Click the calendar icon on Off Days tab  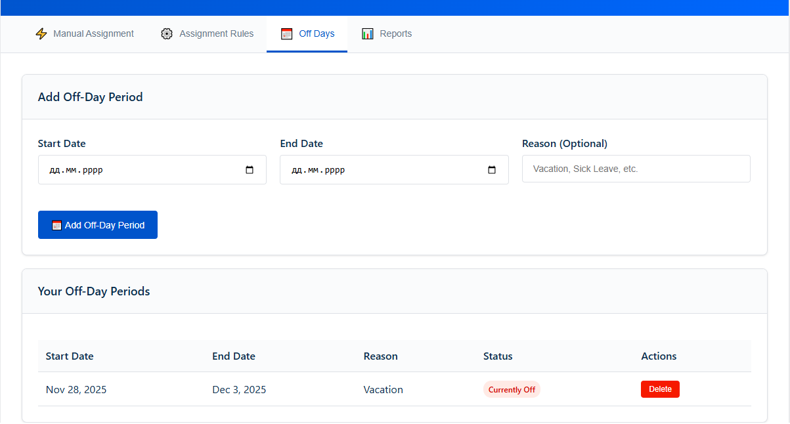pyautogui.click(x=286, y=33)
